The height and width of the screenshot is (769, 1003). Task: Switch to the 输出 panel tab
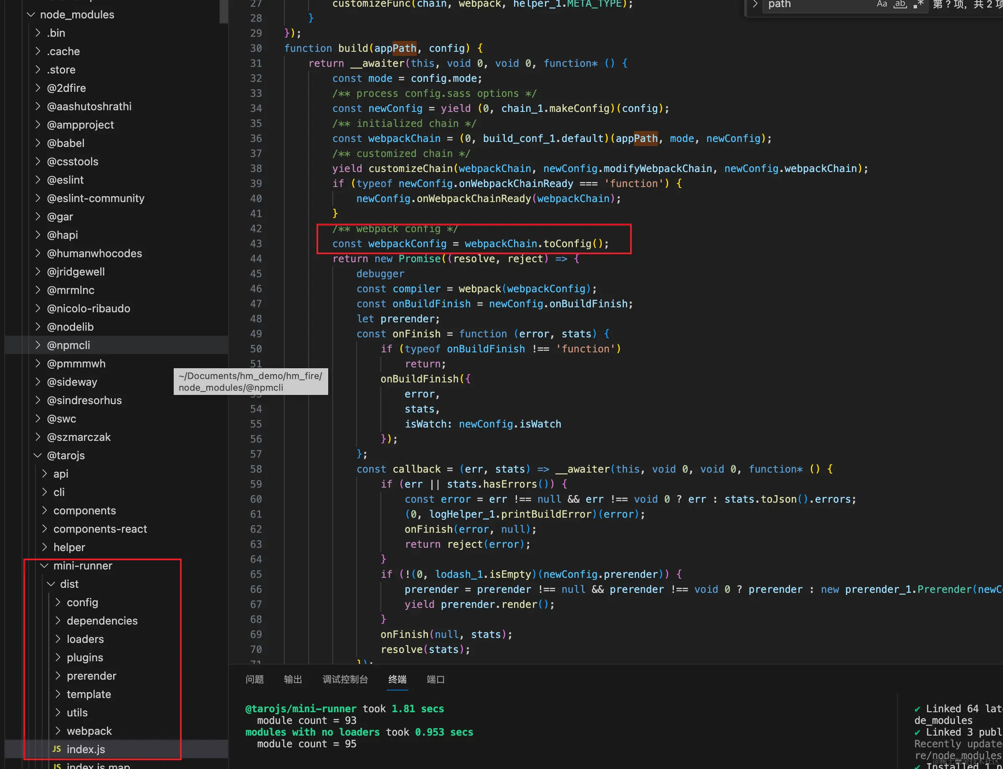click(293, 679)
